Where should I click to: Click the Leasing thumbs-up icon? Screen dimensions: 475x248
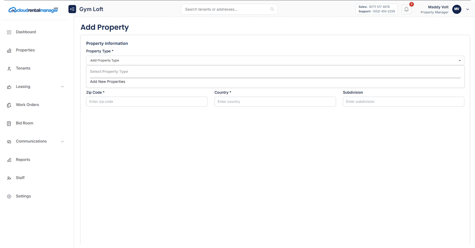[9, 87]
